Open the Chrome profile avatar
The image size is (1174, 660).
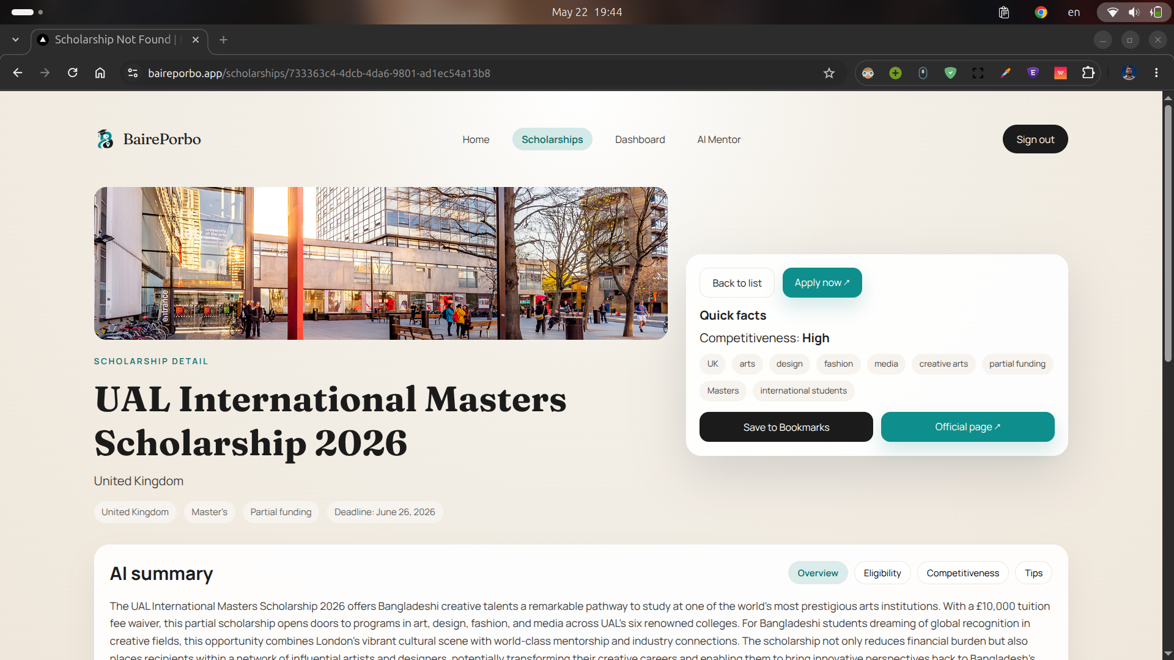tap(1129, 73)
